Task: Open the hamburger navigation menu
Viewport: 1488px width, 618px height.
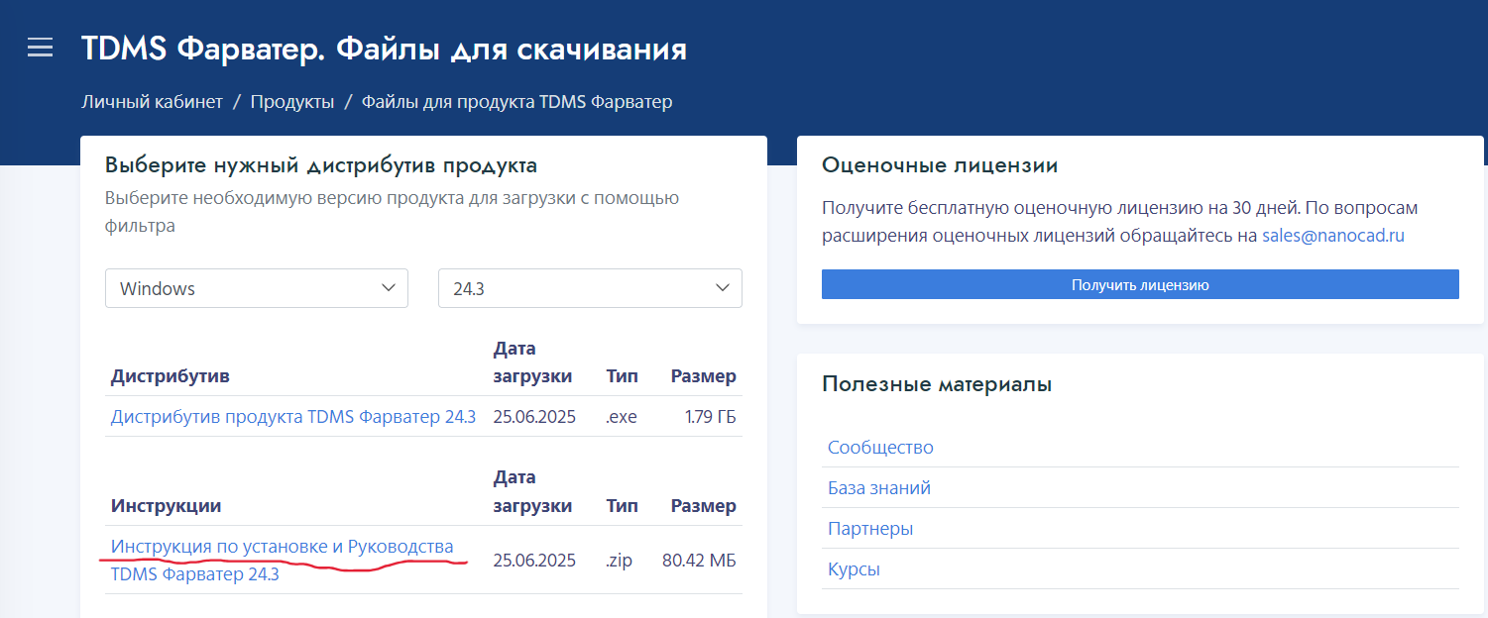Action: (40, 48)
